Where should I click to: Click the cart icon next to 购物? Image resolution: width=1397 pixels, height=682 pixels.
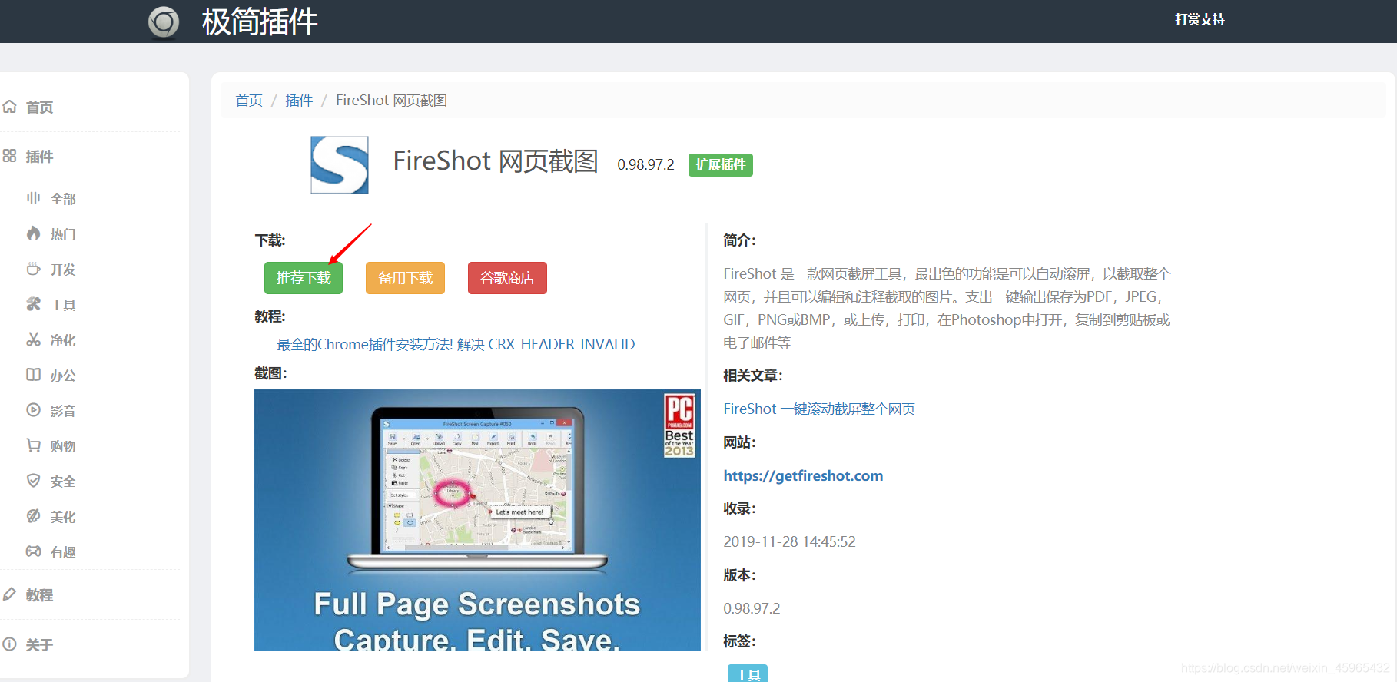tap(33, 445)
